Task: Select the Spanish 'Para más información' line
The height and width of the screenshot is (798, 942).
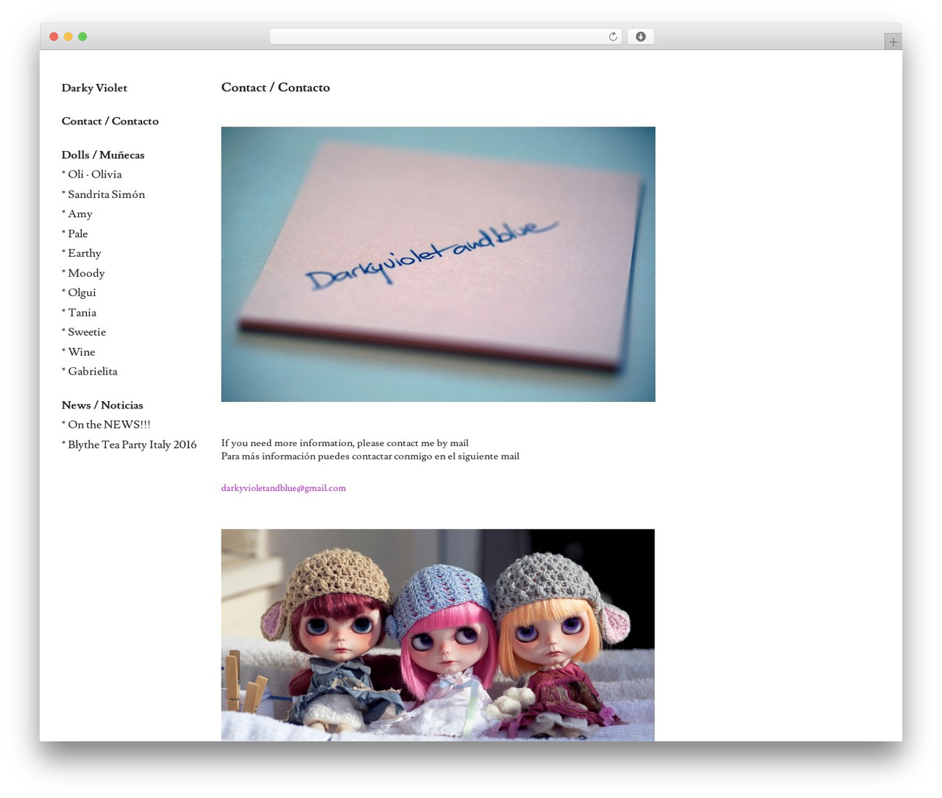Action: pos(370,456)
